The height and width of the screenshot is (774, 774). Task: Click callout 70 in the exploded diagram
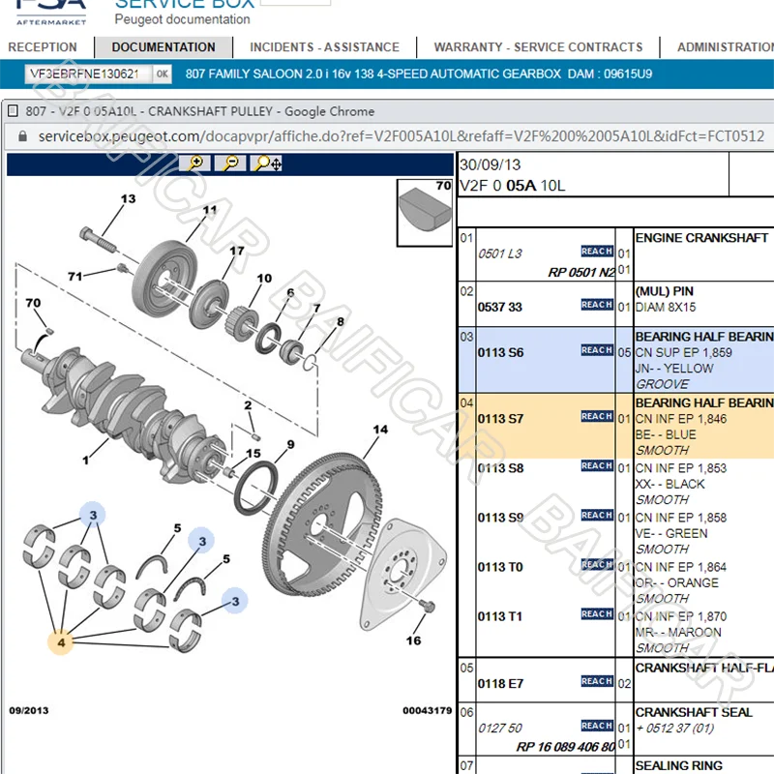pyautogui.click(x=33, y=303)
